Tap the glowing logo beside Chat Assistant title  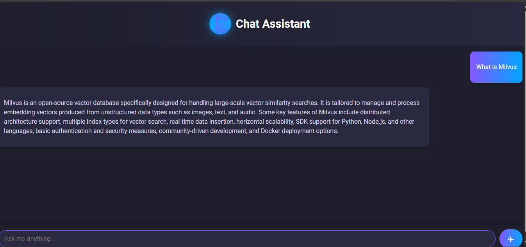coord(220,24)
